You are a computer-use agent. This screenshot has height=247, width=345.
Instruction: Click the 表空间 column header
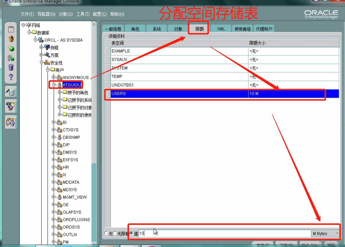click(x=179, y=43)
